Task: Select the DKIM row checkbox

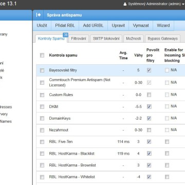Action: coord(42,107)
